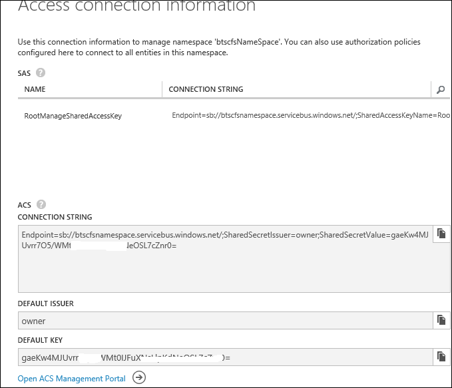This screenshot has width=452, height=388.
Task: Click the default issuer field showing owner
Action: (226, 321)
